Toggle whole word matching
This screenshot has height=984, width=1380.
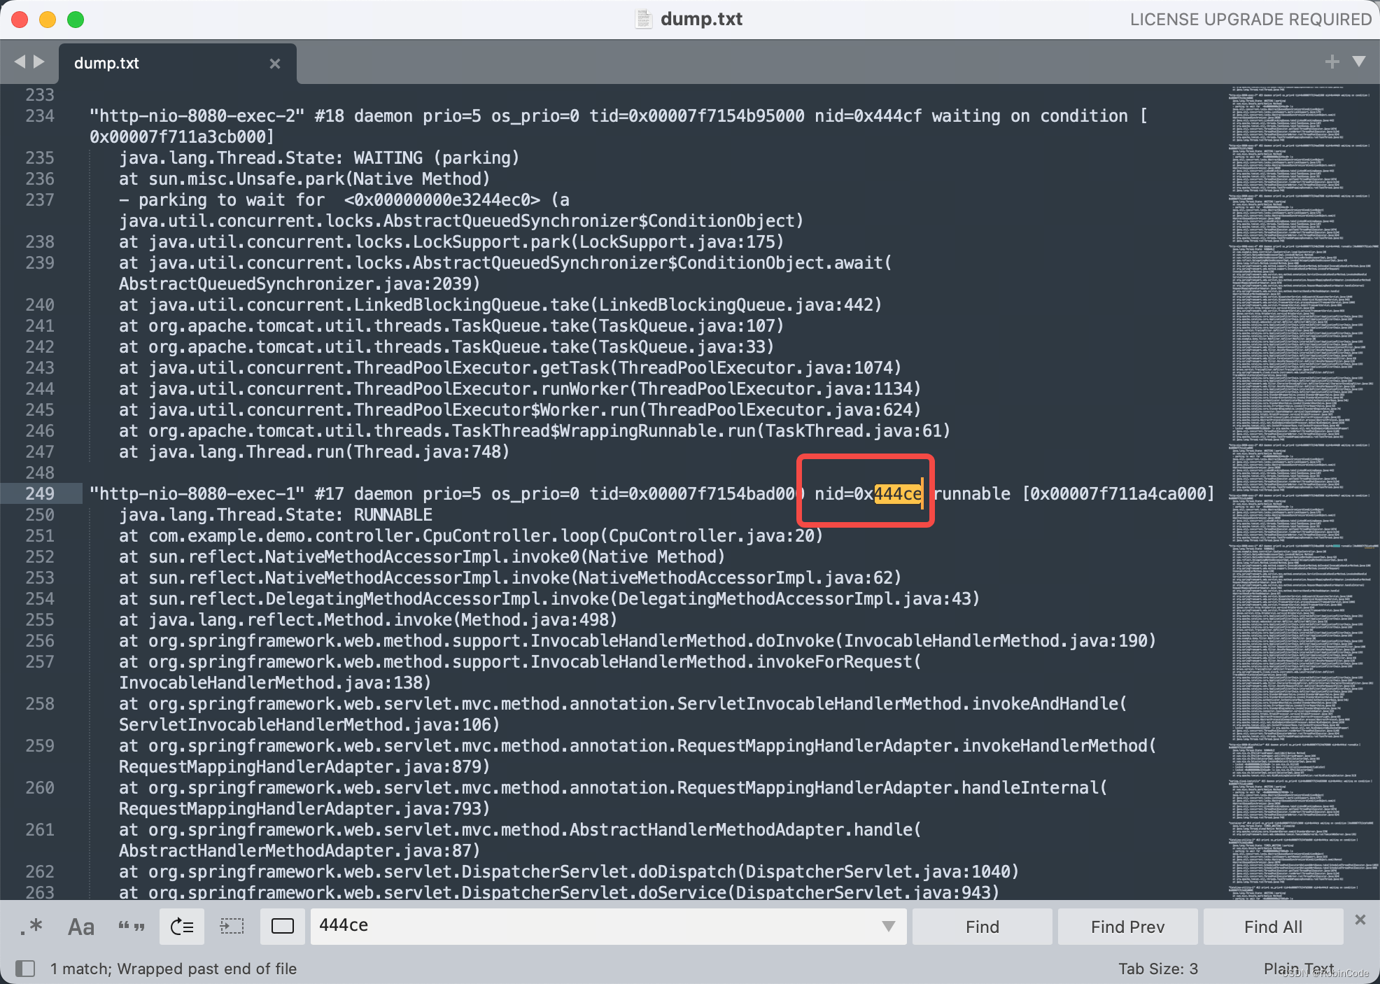132,927
